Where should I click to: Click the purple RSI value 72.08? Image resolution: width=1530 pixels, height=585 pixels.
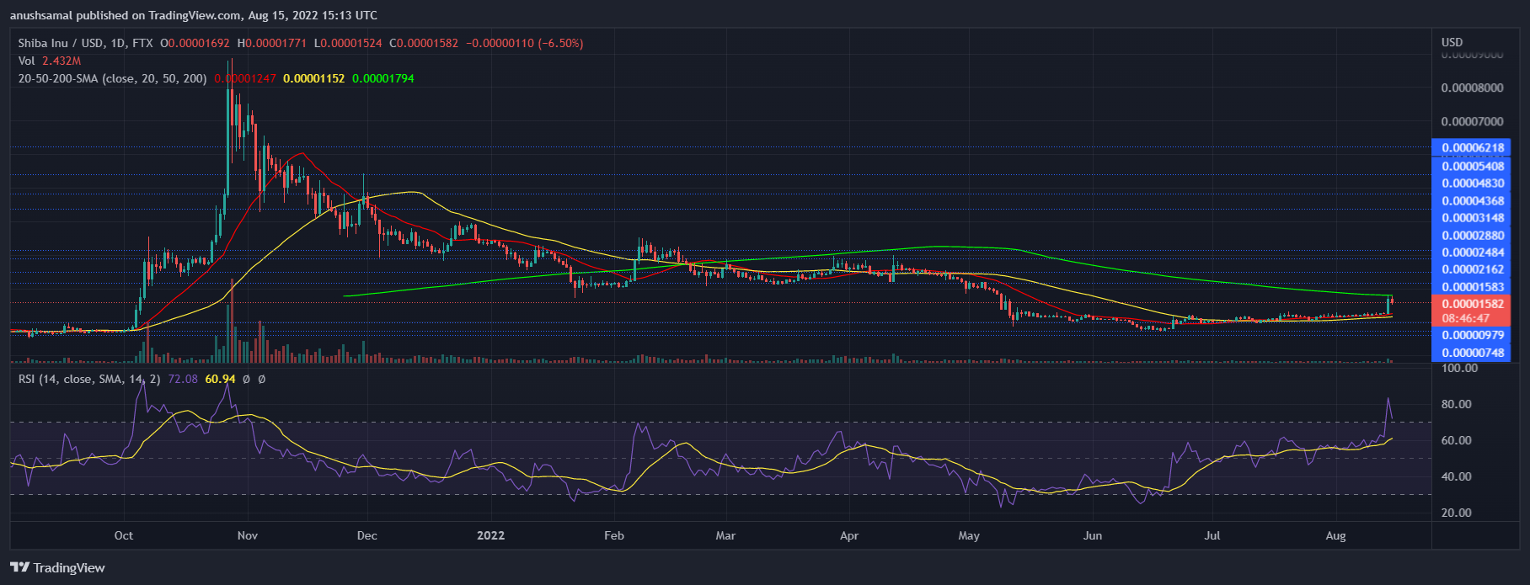point(183,380)
